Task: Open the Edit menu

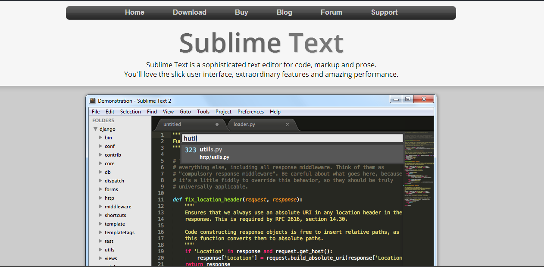Action: [x=110, y=112]
